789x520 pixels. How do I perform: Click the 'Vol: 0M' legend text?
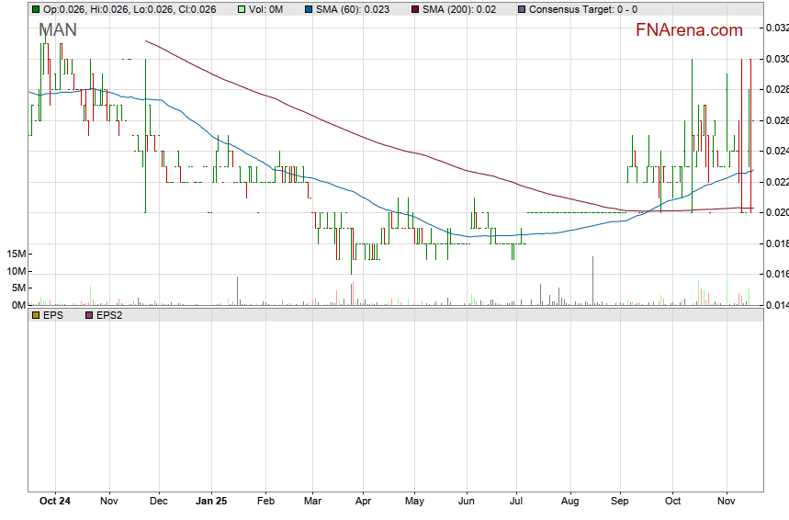tap(267, 9)
